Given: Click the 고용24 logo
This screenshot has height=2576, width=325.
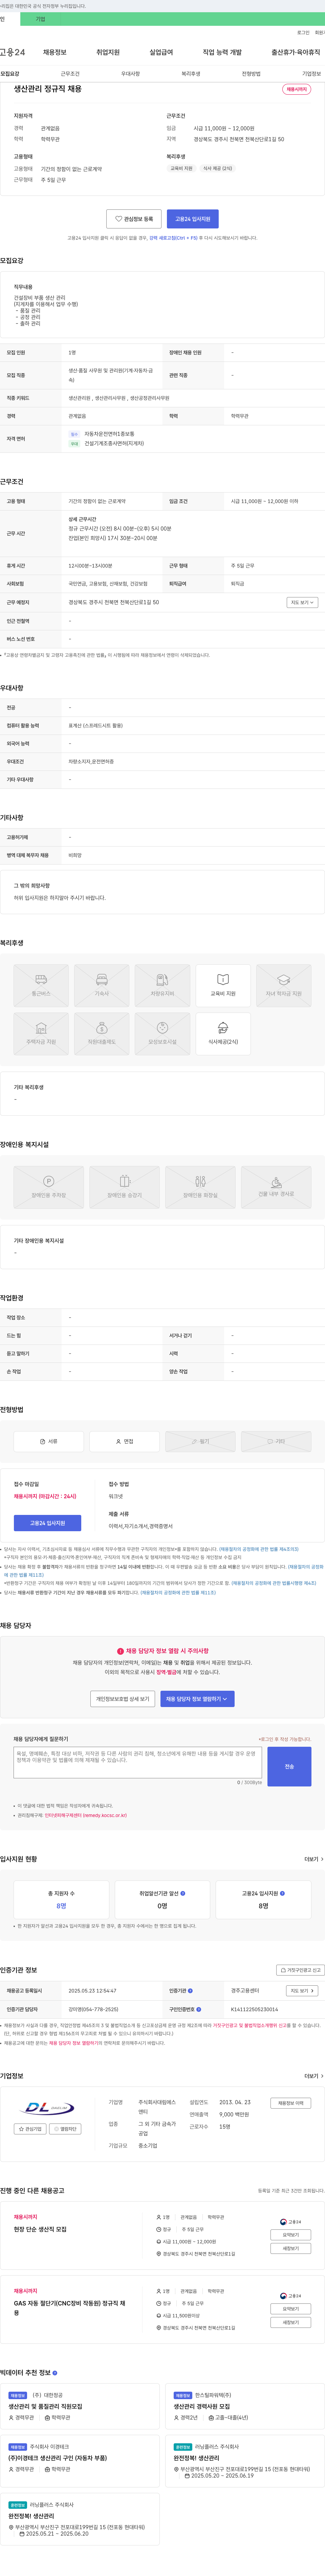Looking at the screenshot, I should tap(12, 52).
